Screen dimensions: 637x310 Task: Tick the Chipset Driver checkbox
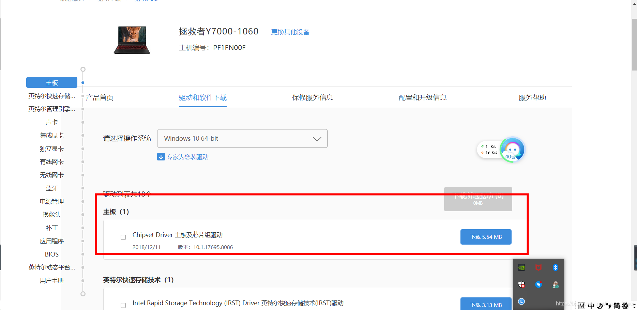(123, 237)
